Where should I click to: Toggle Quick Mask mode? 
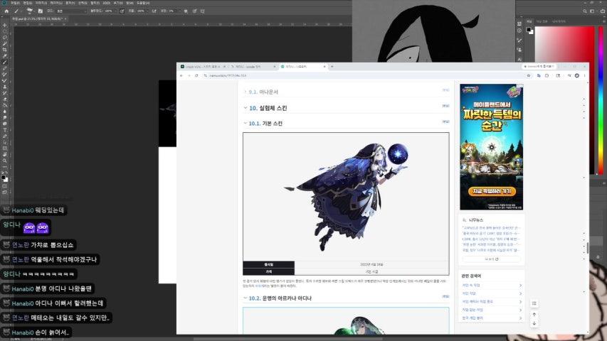[x=5, y=185]
